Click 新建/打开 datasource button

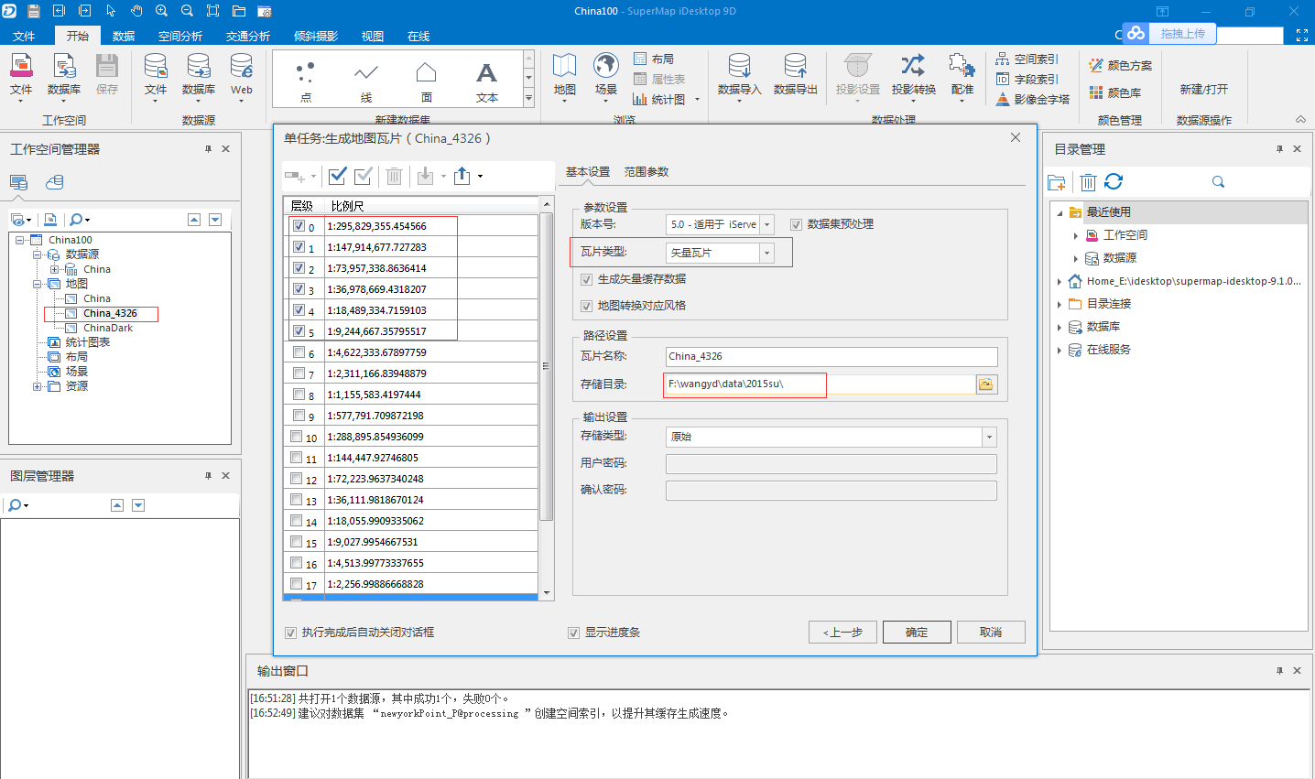[1203, 89]
